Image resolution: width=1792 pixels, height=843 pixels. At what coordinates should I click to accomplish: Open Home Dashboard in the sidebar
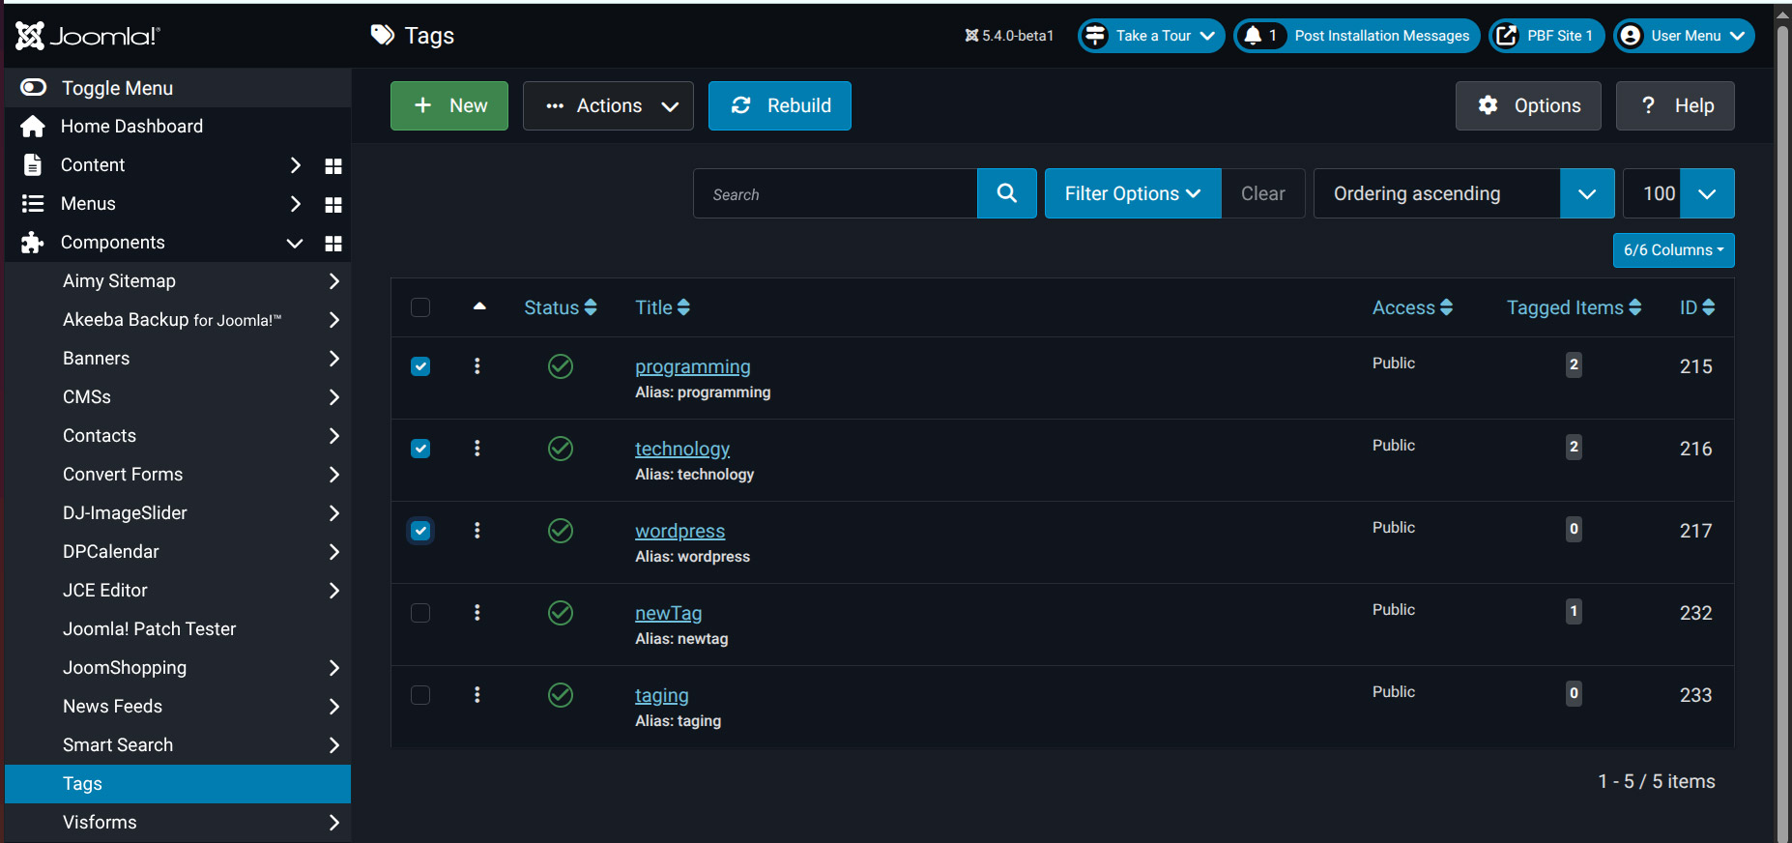(131, 127)
